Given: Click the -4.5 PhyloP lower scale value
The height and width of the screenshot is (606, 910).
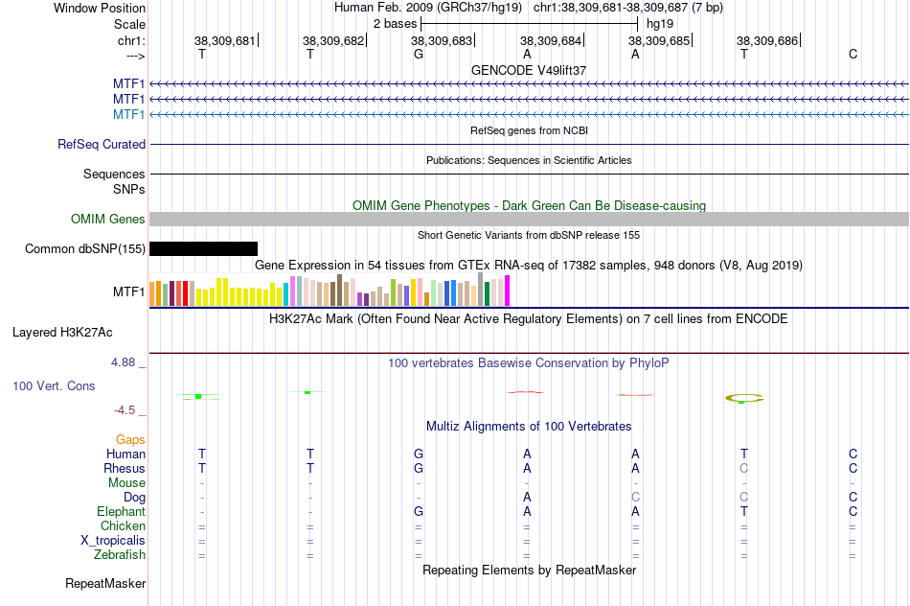Looking at the screenshot, I should point(125,410).
